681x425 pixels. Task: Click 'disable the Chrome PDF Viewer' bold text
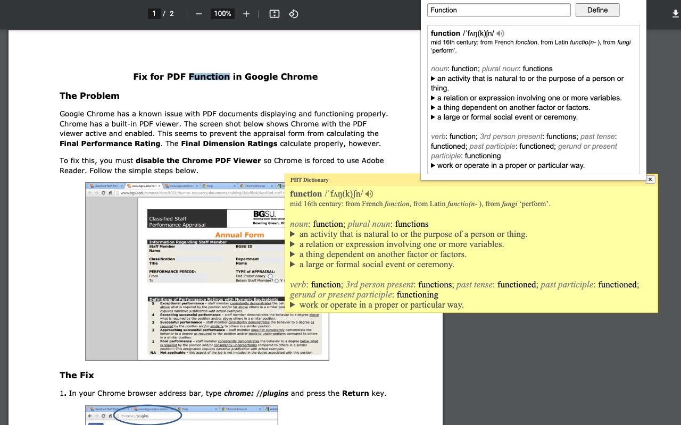coord(198,160)
